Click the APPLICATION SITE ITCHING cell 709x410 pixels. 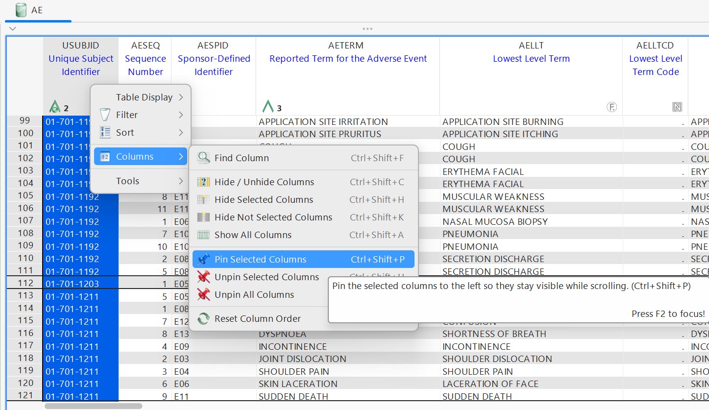pyautogui.click(x=531, y=134)
